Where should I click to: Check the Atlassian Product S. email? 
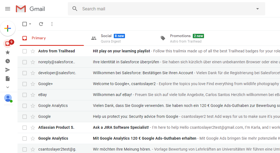pyautogui.click(x=25, y=128)
